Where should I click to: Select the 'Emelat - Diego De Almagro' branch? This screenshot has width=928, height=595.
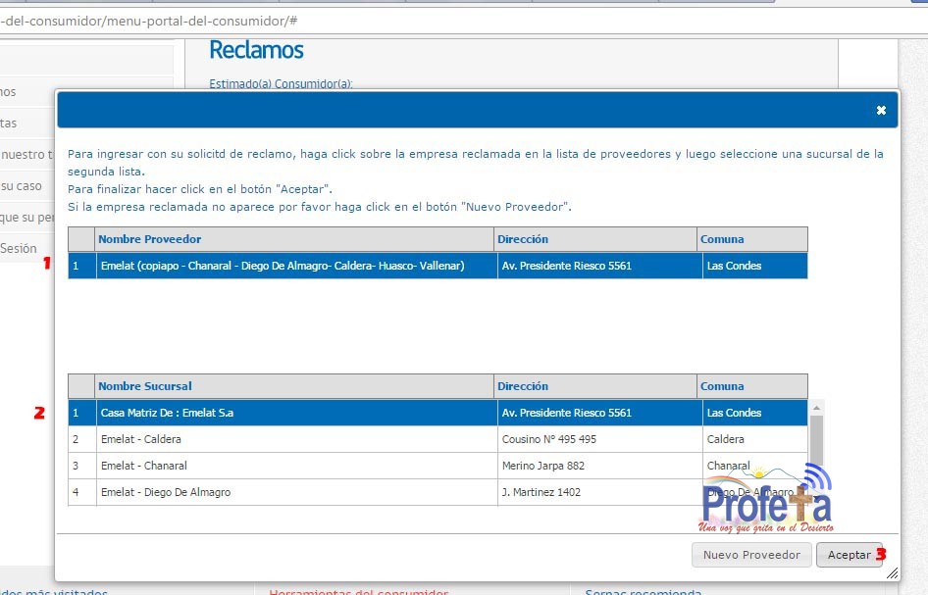coord(438,492)
